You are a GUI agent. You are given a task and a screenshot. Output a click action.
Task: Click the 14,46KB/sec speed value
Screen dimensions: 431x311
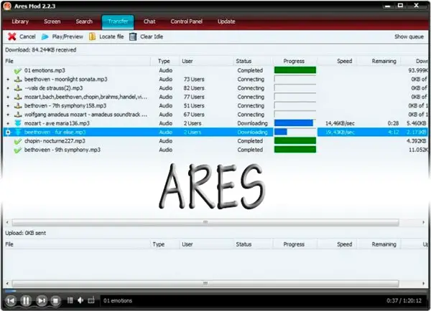(x=340, y=123)
